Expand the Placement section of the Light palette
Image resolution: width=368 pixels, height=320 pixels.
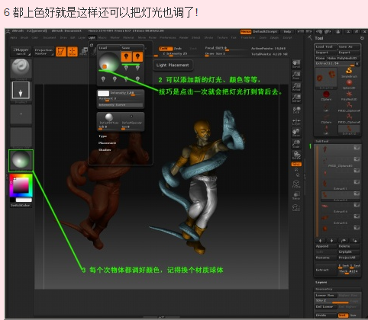(x=107, y=143)
